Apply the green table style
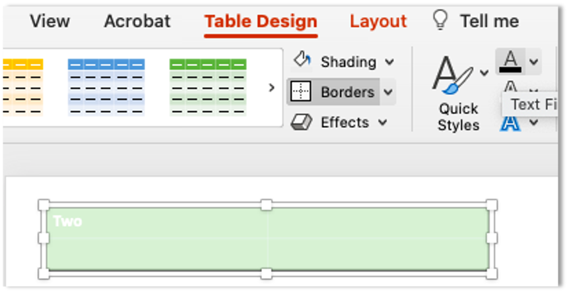Screen dimensions: 569x292 207,86
